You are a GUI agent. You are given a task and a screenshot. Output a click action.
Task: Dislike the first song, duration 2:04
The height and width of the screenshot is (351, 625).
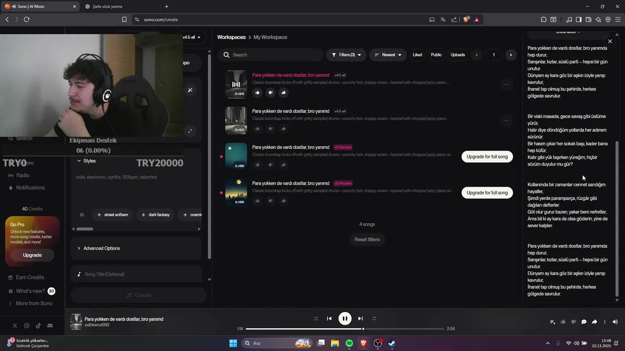click(x=271, y=93)
